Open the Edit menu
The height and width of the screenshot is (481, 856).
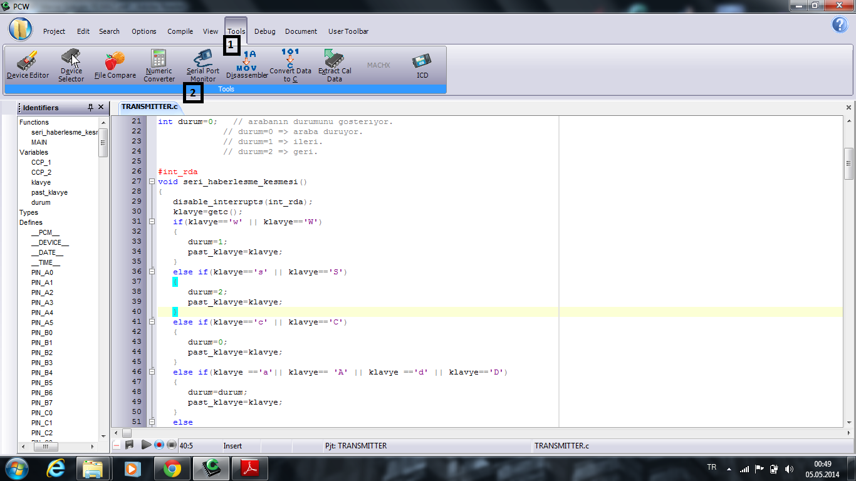(x=83, y=31)
